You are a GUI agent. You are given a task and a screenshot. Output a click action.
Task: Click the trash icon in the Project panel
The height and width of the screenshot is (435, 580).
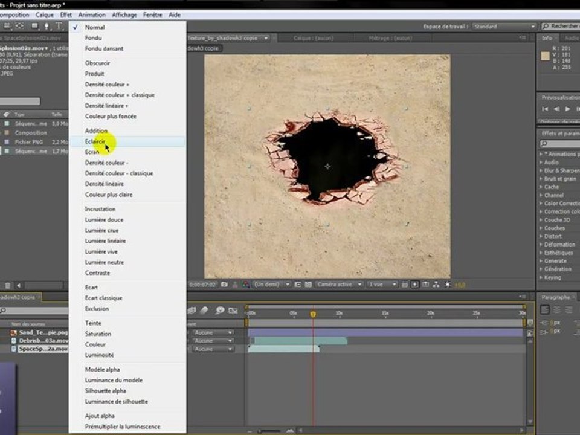(x=7, y=285)
